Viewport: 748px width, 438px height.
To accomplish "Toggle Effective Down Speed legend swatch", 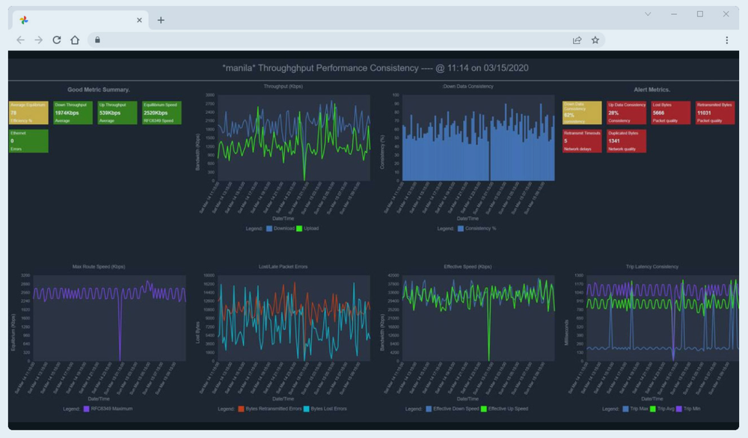I will 429,408.
